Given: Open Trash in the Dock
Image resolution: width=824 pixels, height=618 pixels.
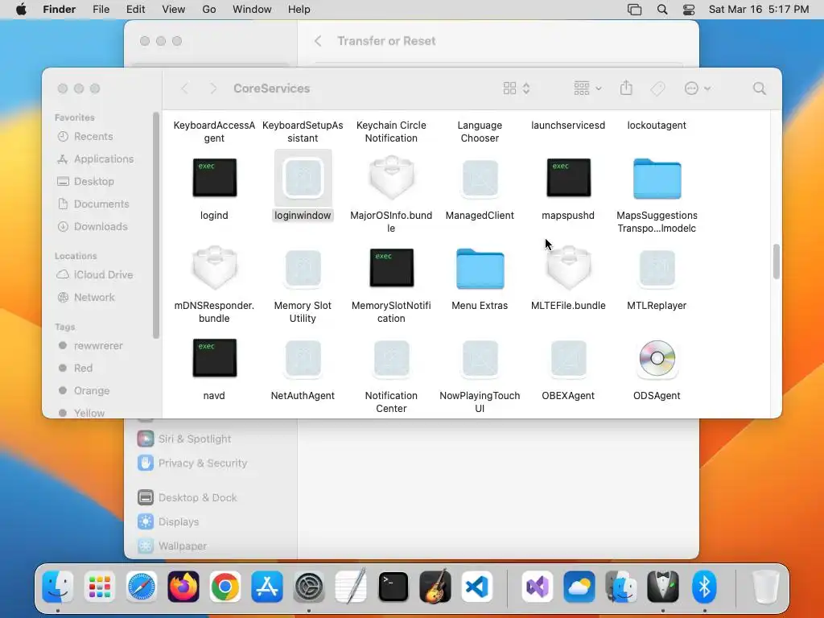Looking at the screenshot, I should (x=765, y=587).
